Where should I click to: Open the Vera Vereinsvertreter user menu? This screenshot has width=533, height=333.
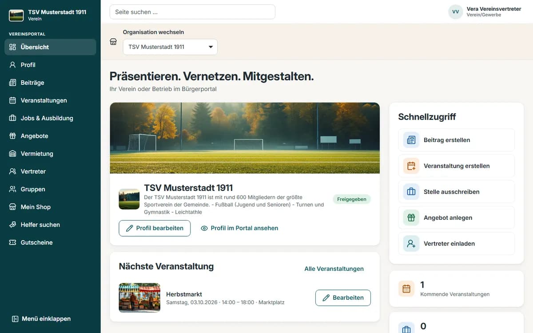(485, 12)
